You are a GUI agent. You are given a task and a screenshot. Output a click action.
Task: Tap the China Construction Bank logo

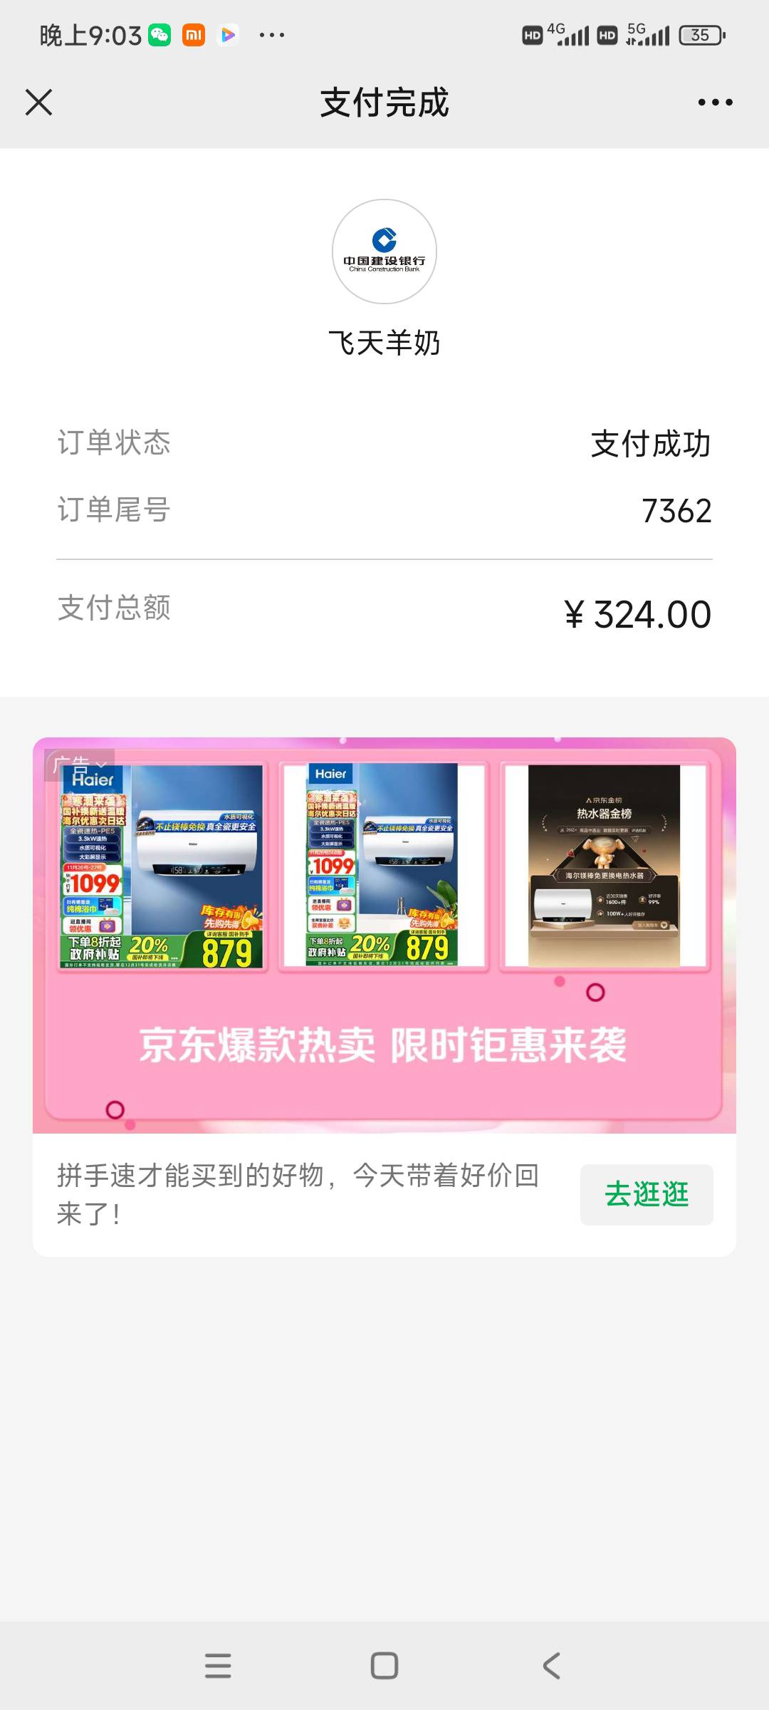(x=384, y=252)
